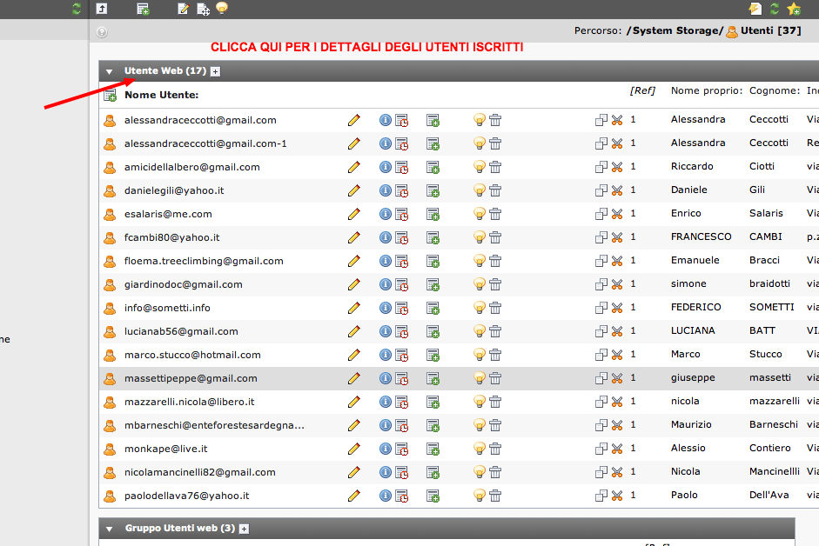Viewport: 819px width, 546px height.
Task: Open the history clock icon for lucianab56@gmail.com
Action: (x=401, y=331)
